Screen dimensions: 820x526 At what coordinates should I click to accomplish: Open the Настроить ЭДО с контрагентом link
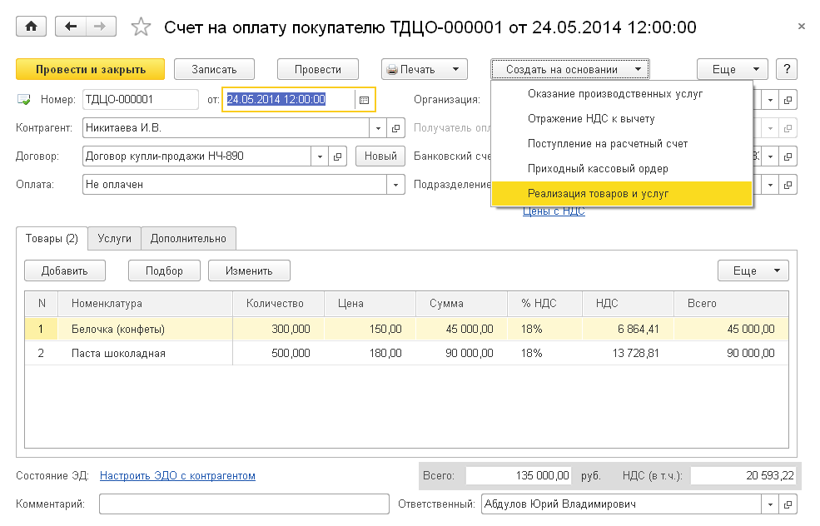tap(177, 476)
